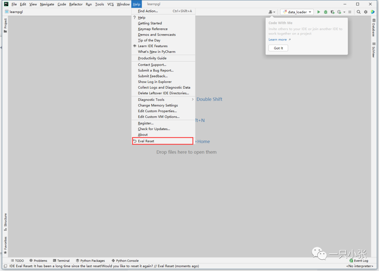Select Register menu entry
This screenshot has width=379, height=271.
pos(164,123)
